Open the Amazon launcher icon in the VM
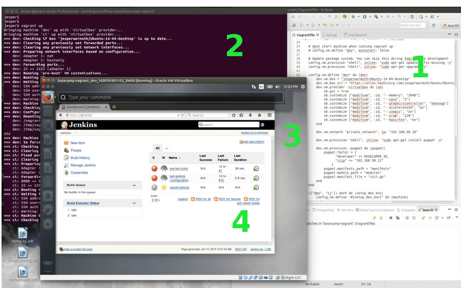This screenshot has width=461, height=288. pos(48,195)
